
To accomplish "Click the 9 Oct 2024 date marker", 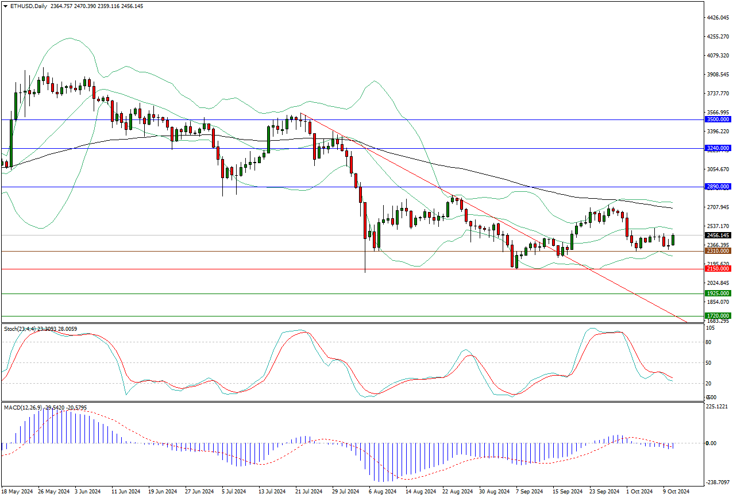I will coord(676,492).
